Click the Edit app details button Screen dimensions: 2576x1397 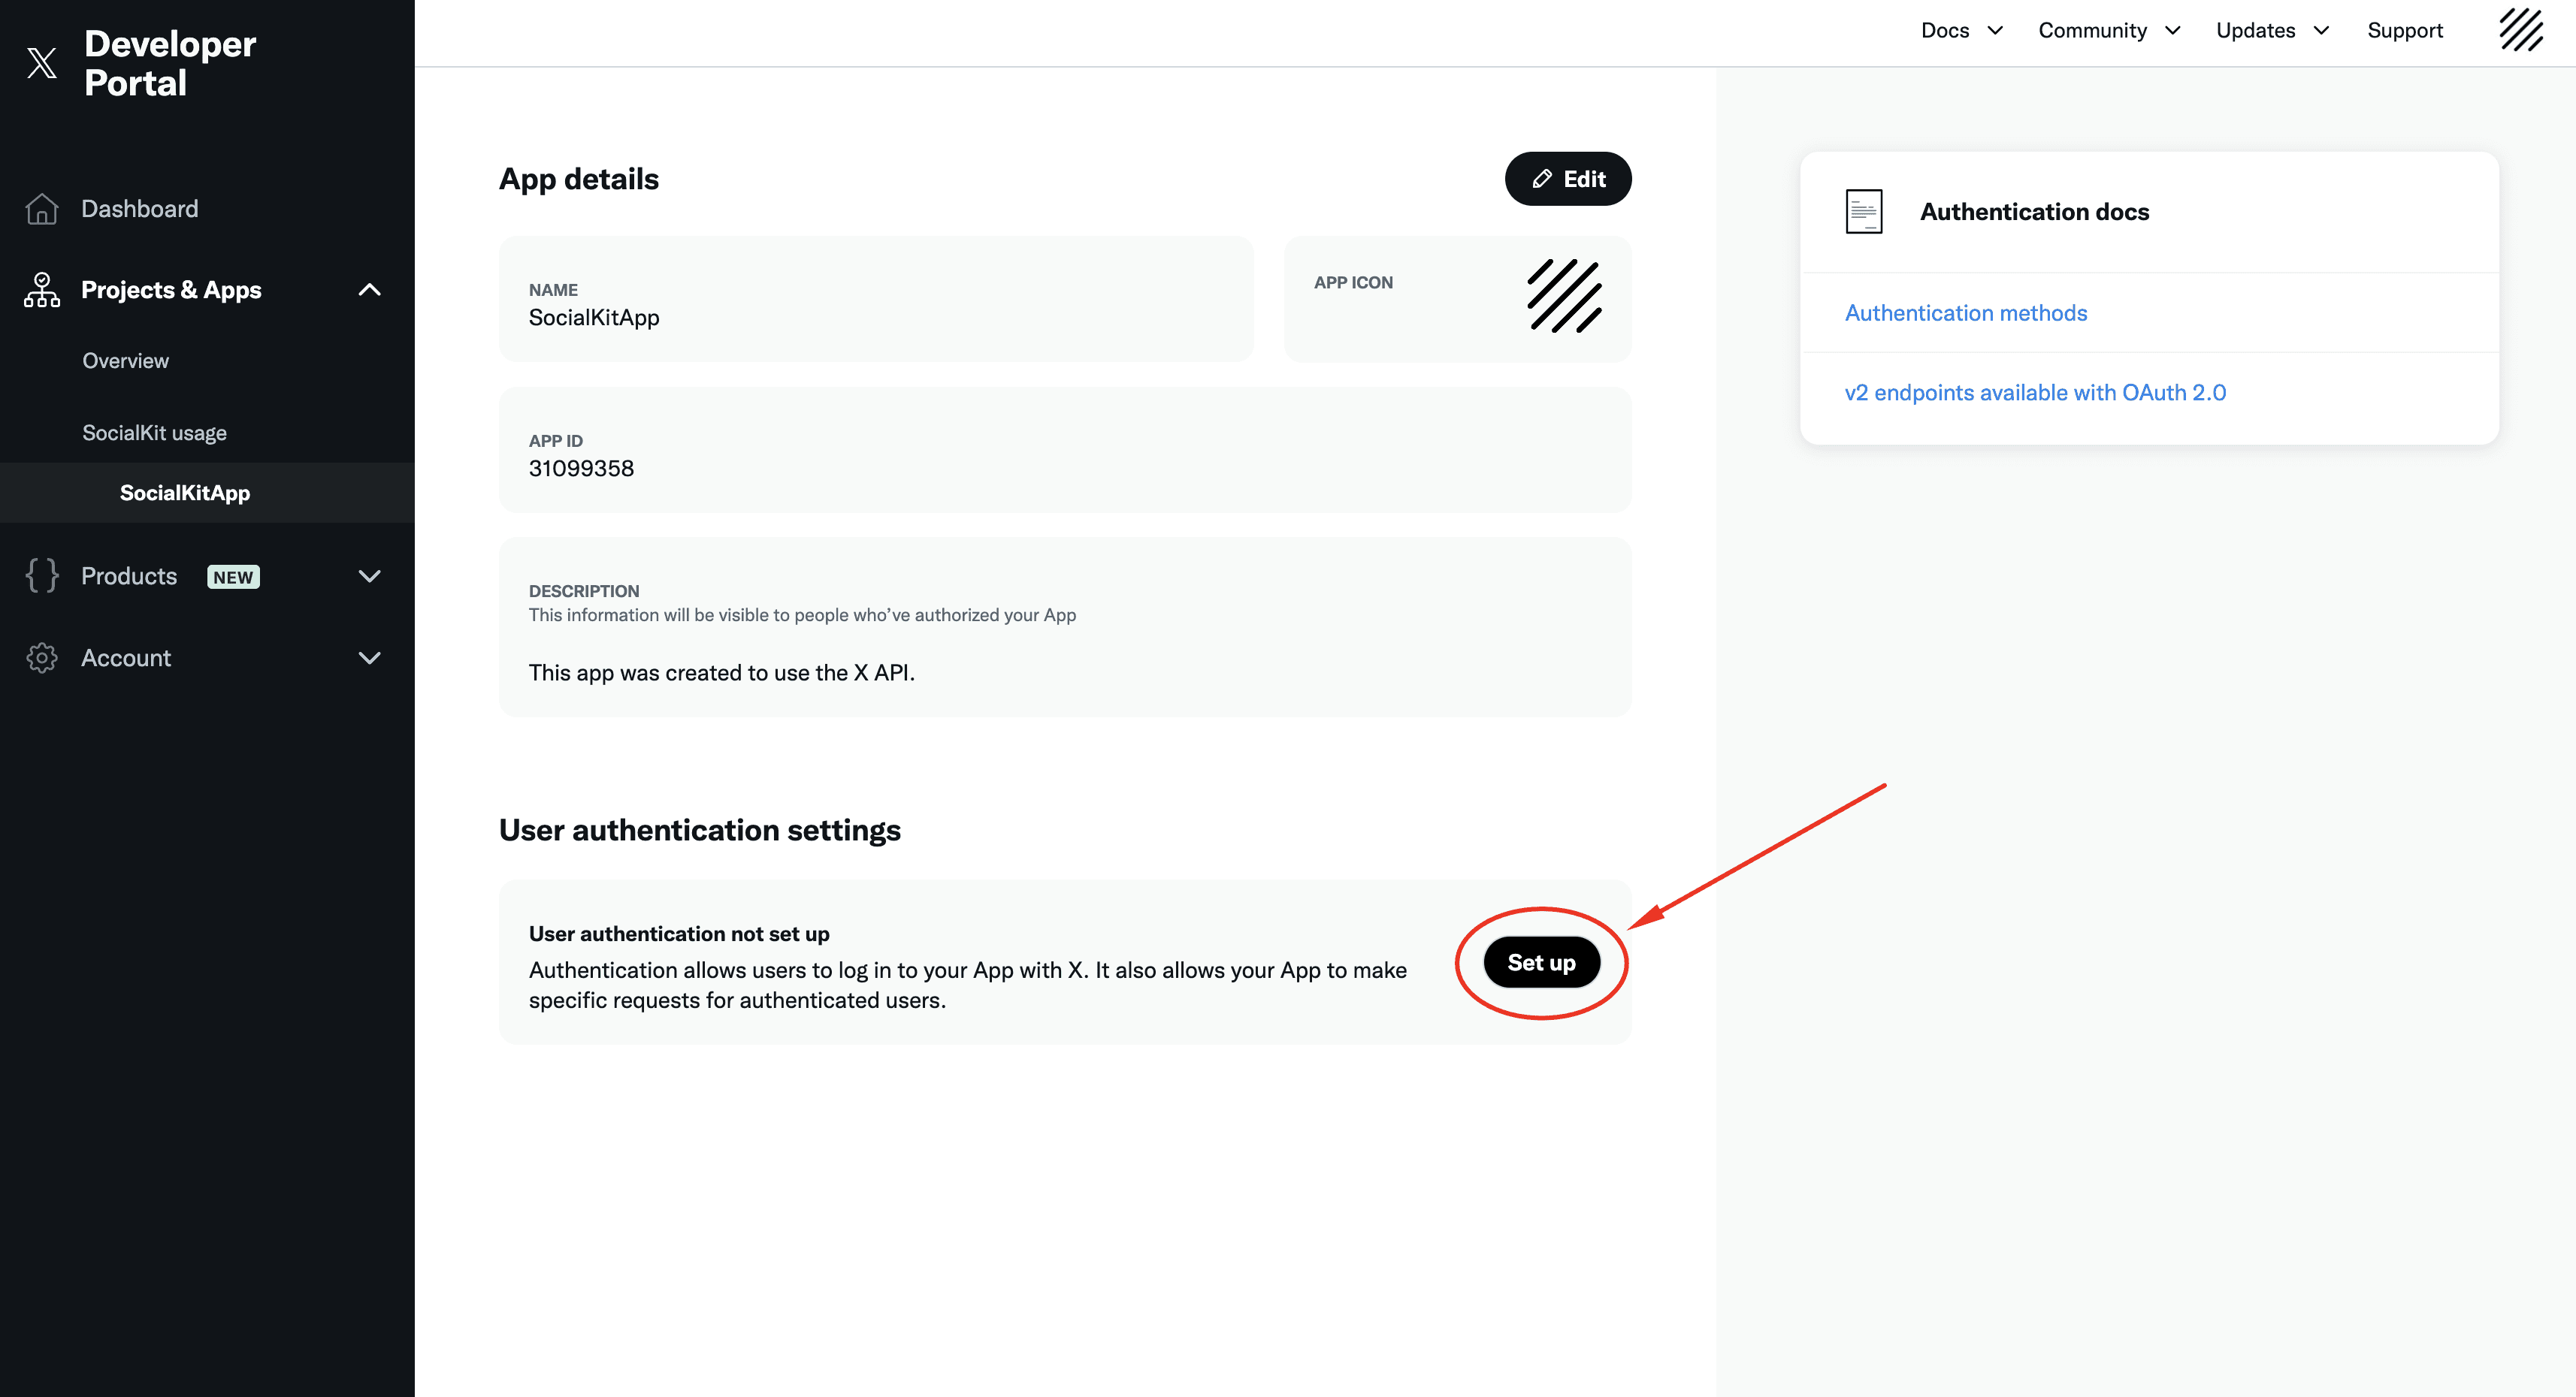pos(1568,179)
